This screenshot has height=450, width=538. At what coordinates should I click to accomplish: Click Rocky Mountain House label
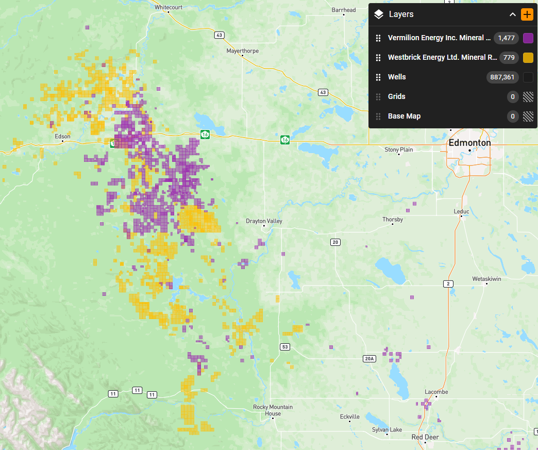273,410
